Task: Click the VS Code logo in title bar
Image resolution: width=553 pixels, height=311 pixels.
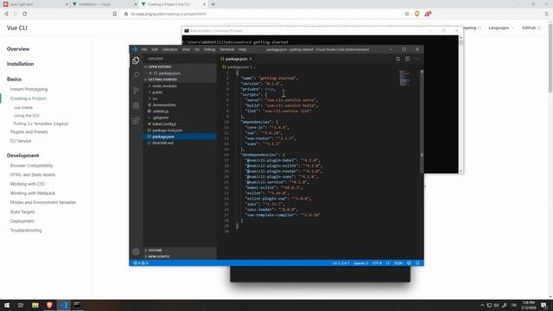Action: (135, 49)
